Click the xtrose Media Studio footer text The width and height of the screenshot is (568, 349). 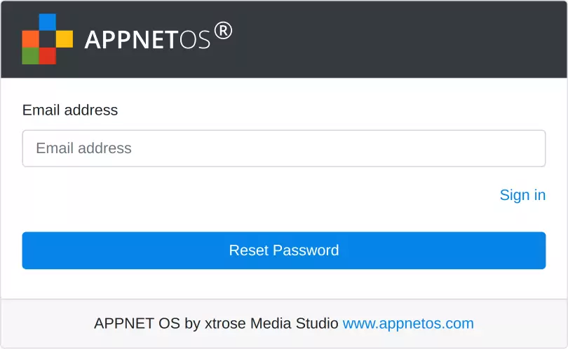[x=271, y=324]
